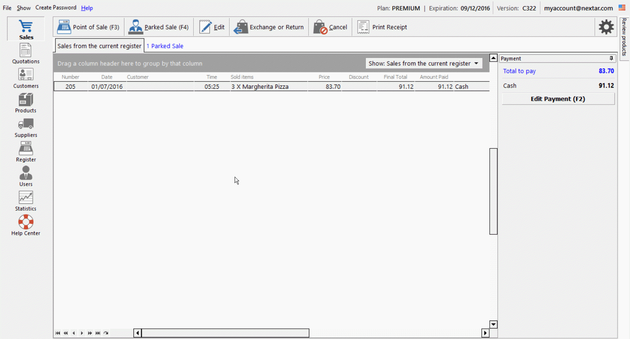View Statistics from the sidebar

coord(26,201)
